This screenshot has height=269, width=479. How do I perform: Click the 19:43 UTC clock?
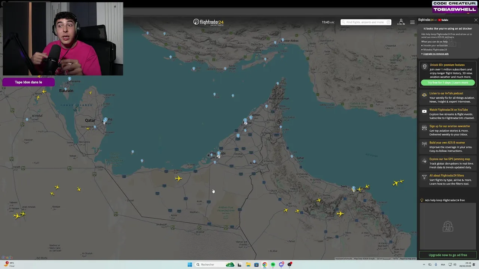click(x=328, y=22)
